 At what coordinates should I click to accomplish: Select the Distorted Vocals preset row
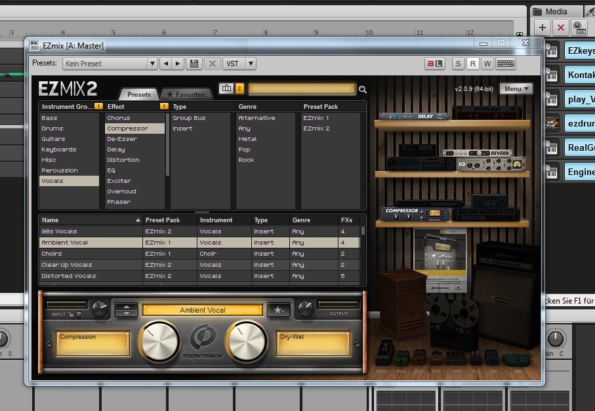[199, 276]
